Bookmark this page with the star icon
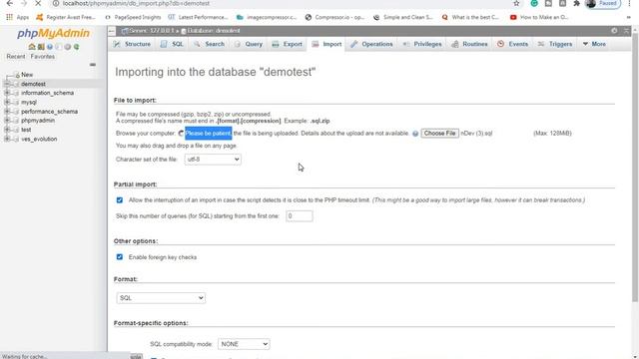Image resolution: width=639 pixels, height=359 pixels. [x=516, y=4]
